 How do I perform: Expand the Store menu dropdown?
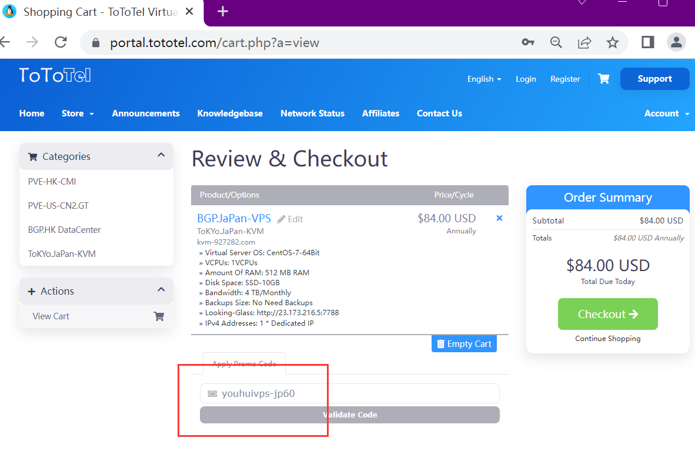(x=78, y=113)
